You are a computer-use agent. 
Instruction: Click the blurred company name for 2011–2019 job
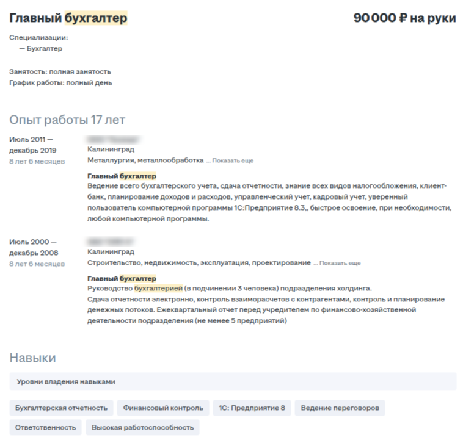tap(114, 139)
